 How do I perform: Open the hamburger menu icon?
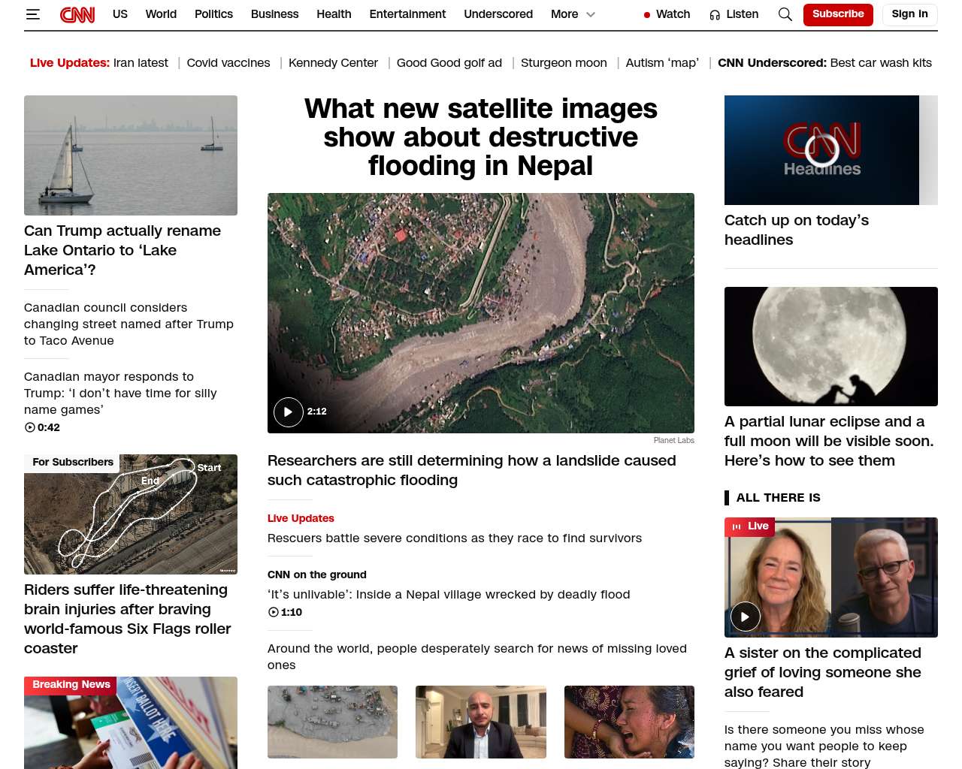(x=32, y=14)
